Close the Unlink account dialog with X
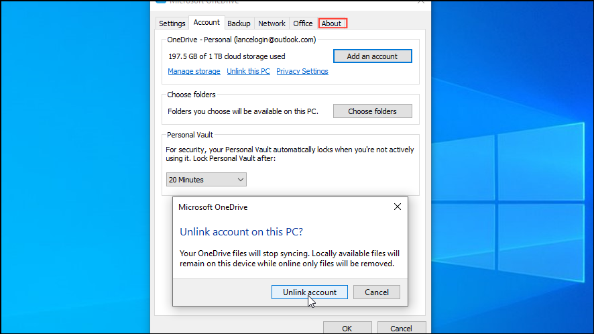The image size is (594, 334). pyautogui.click(x=398, y=207)
